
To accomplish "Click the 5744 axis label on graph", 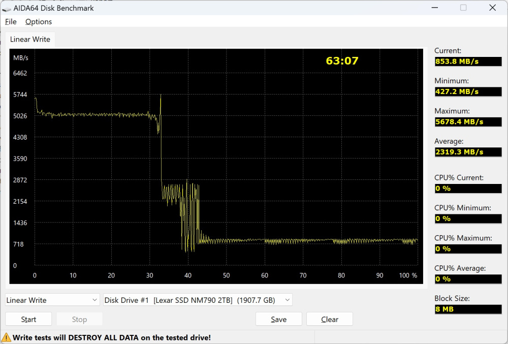I will click(x=20, y=95).
